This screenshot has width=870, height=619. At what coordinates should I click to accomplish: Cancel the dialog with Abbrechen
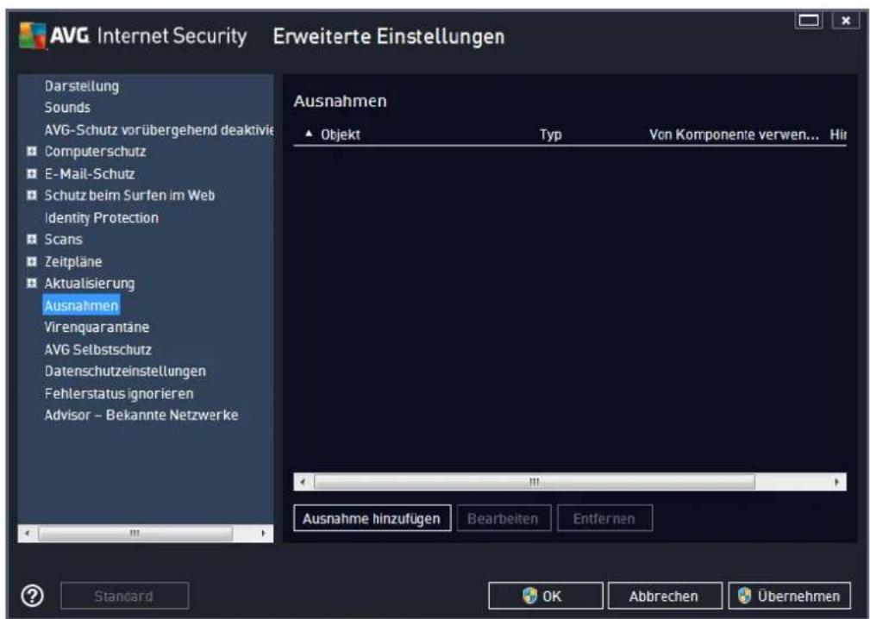665,597
